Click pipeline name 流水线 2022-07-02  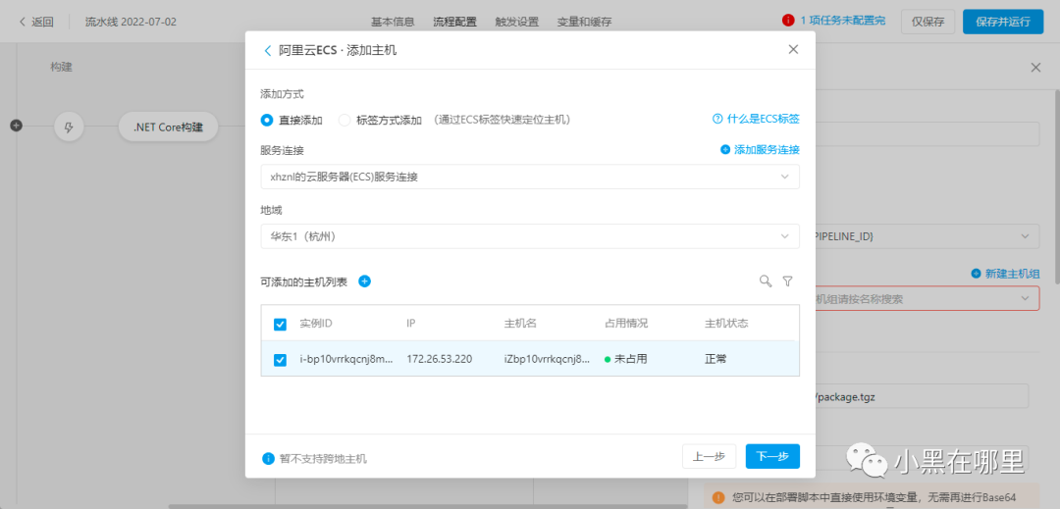click(132, 22)
